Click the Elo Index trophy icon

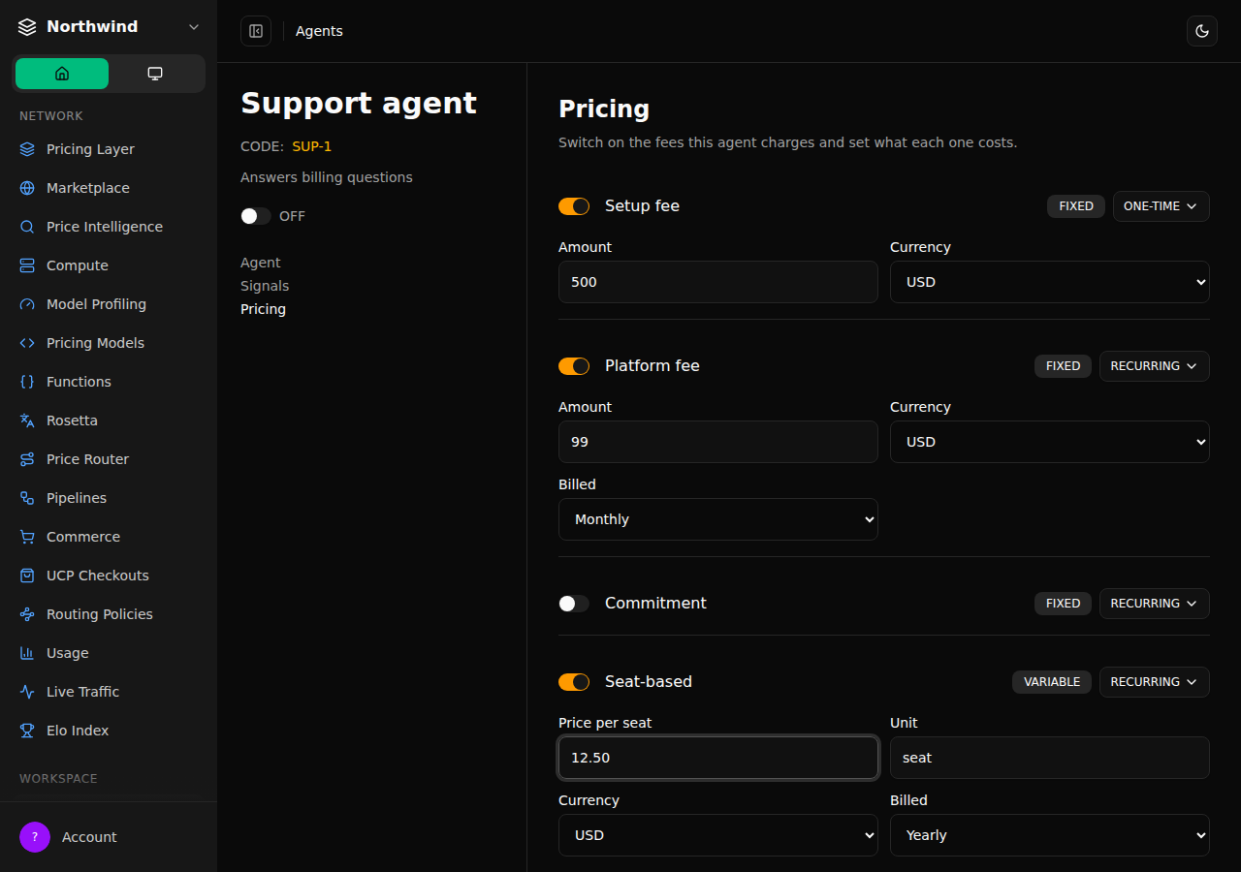coord(27,731)
